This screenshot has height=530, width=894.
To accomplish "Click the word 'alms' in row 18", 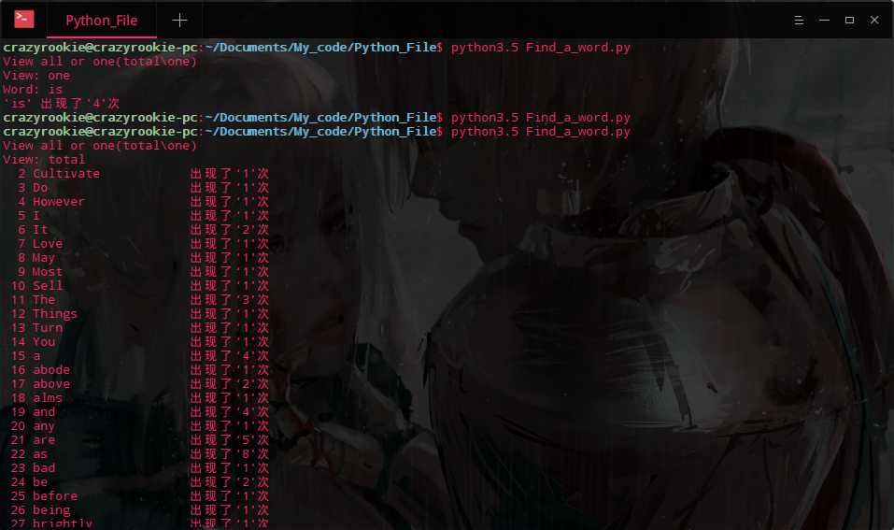I will click(48, 397).
